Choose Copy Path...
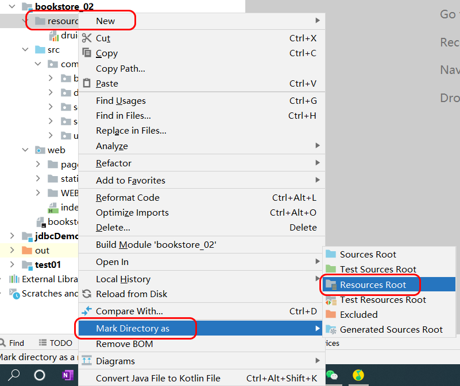 (x=202, y=69)
